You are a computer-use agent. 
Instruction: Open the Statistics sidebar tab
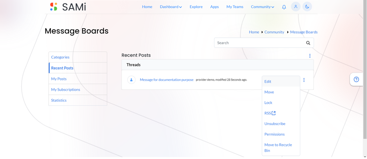click(78, 100)
